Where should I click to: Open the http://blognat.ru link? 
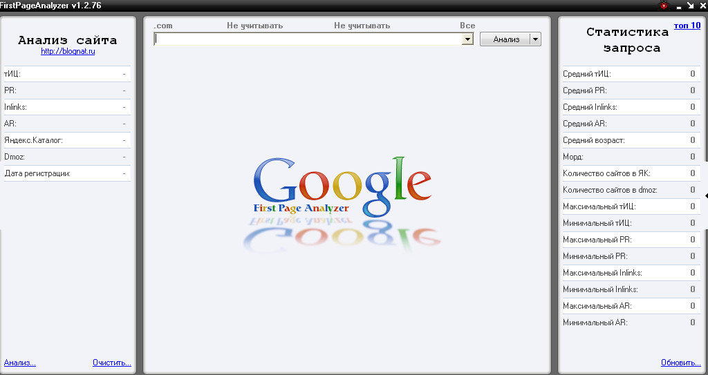tap(67, 51)
